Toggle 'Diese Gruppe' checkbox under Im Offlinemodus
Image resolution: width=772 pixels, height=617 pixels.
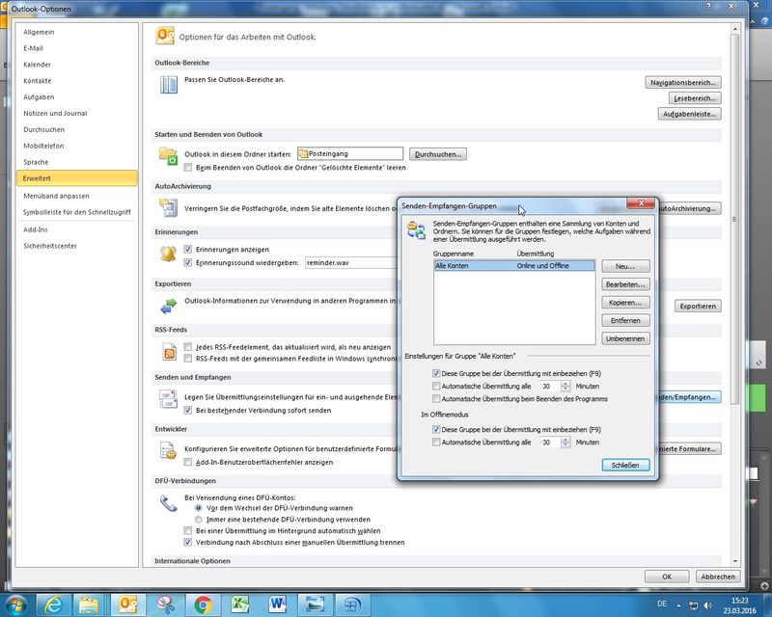click(x=437, y=429)
